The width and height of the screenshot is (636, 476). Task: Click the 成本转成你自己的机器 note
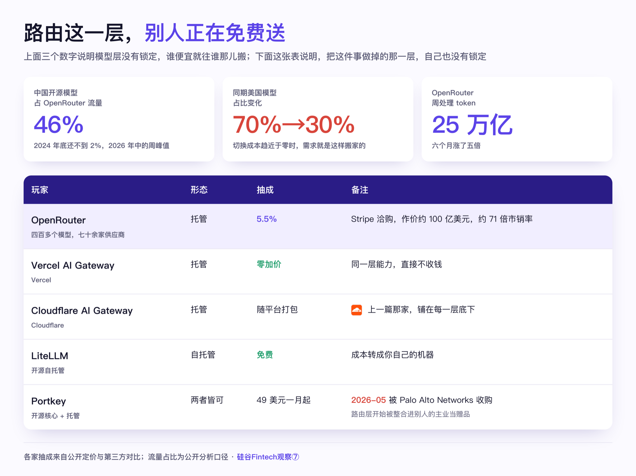click(x=393, y=355)
